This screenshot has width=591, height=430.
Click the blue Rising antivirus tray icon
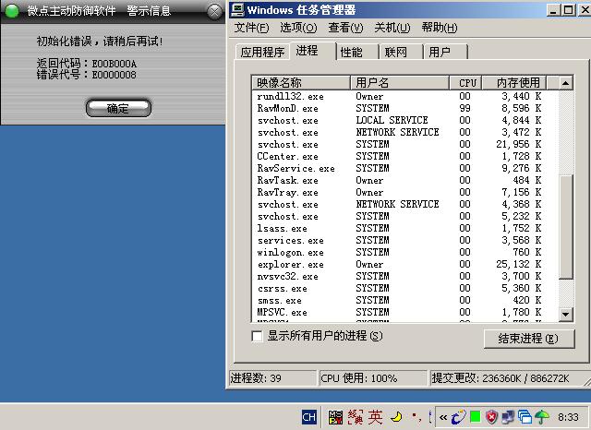[459, 417]
